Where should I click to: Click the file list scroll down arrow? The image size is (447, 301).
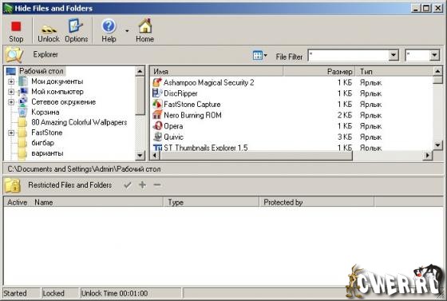tap(437, 145)
